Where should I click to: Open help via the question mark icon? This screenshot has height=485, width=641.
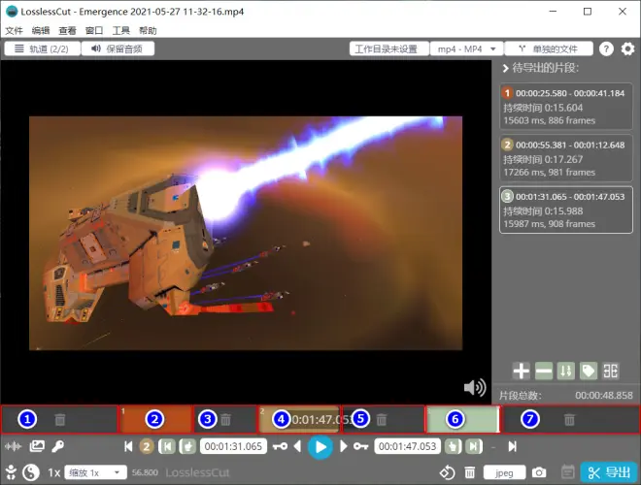(x=606, y=49)
